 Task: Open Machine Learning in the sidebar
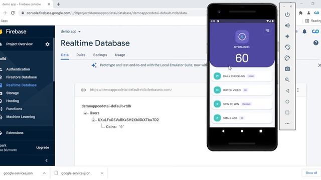click(21, 116)
